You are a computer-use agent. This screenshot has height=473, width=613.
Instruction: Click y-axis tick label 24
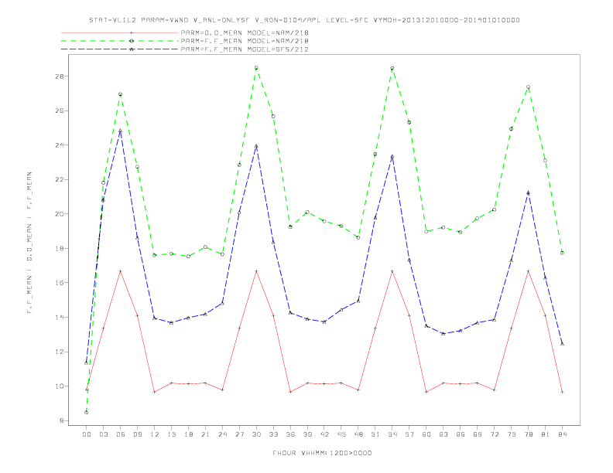[x=60, y=145]
